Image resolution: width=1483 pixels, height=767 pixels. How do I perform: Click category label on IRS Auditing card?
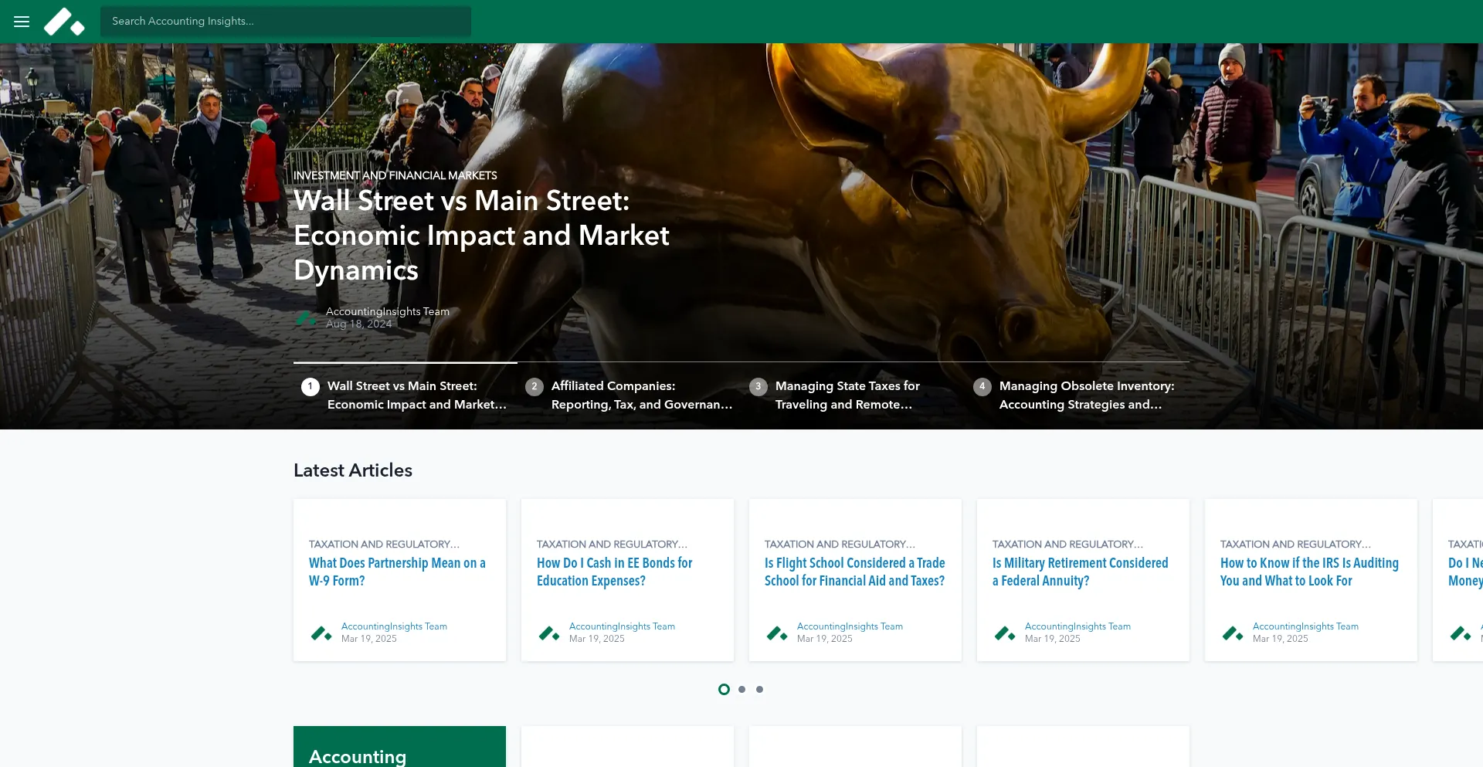tap(1295, 544)
